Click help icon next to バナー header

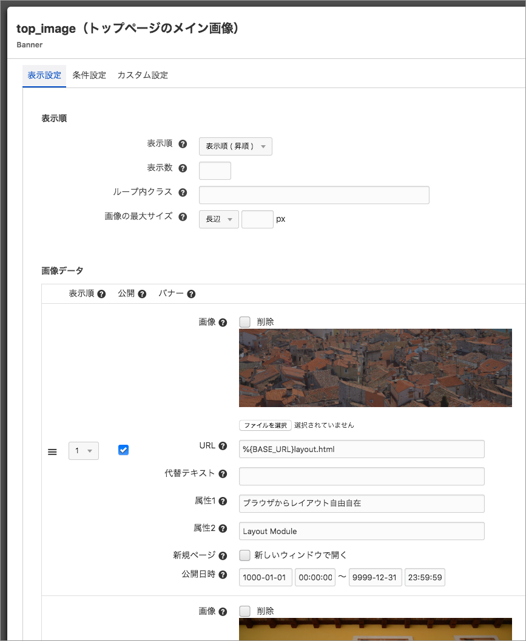[x=191, y=294]
